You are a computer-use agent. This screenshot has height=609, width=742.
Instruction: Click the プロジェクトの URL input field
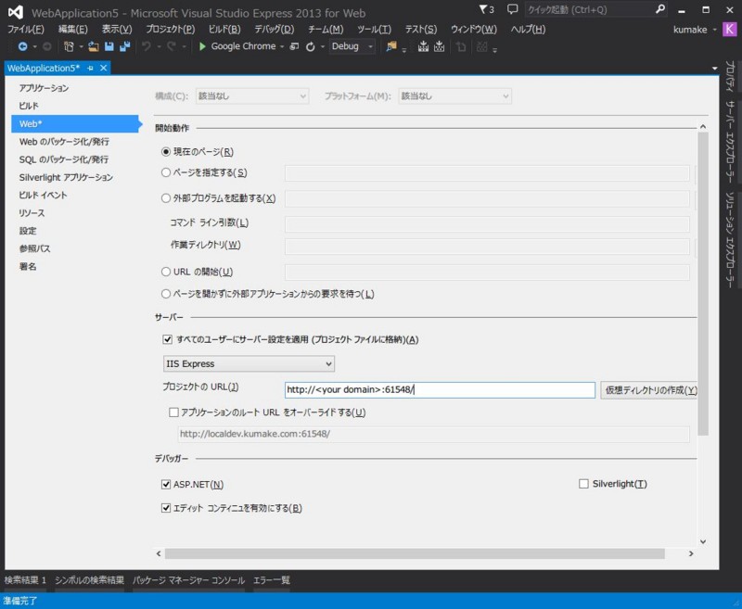(x=440, y=390)
